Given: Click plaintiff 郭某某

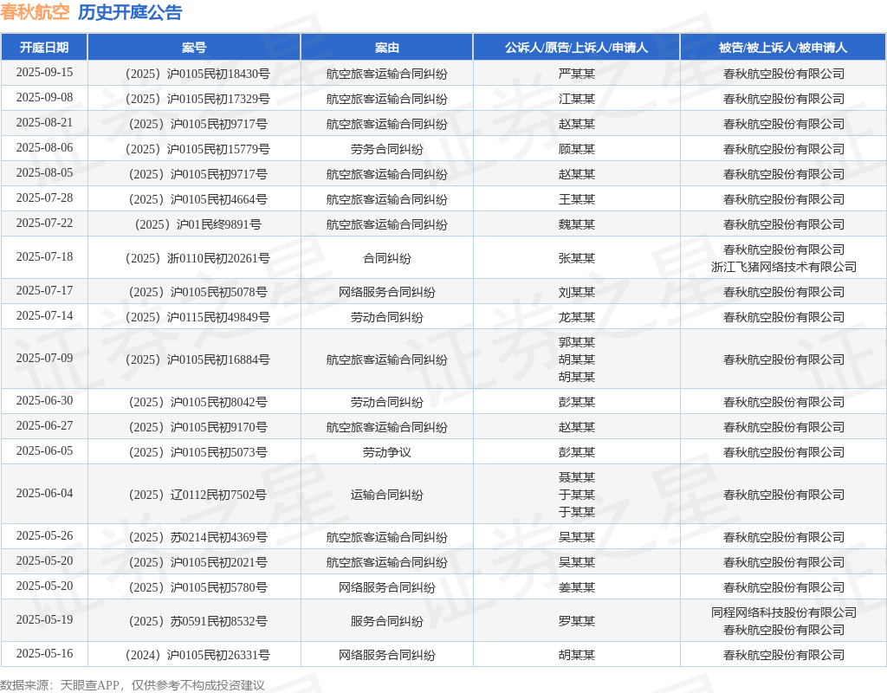Looking at the screenshot, I should (x=576, y=342).
